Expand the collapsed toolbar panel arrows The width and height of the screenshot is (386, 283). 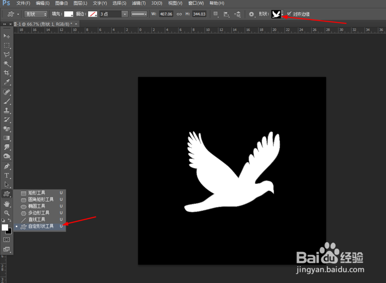[5, 24]
